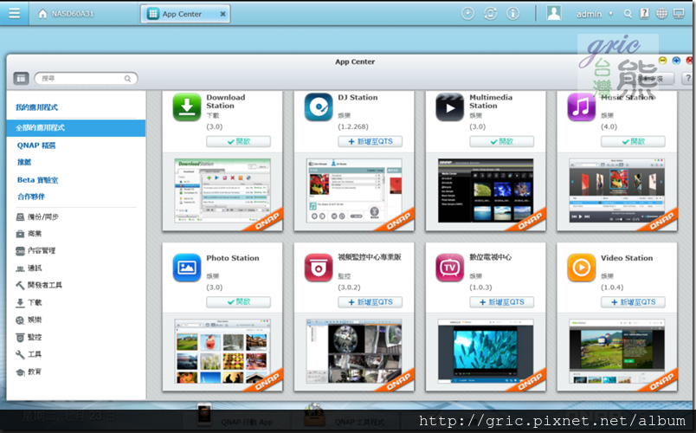Open the main hamburger menu

(14, 13)
